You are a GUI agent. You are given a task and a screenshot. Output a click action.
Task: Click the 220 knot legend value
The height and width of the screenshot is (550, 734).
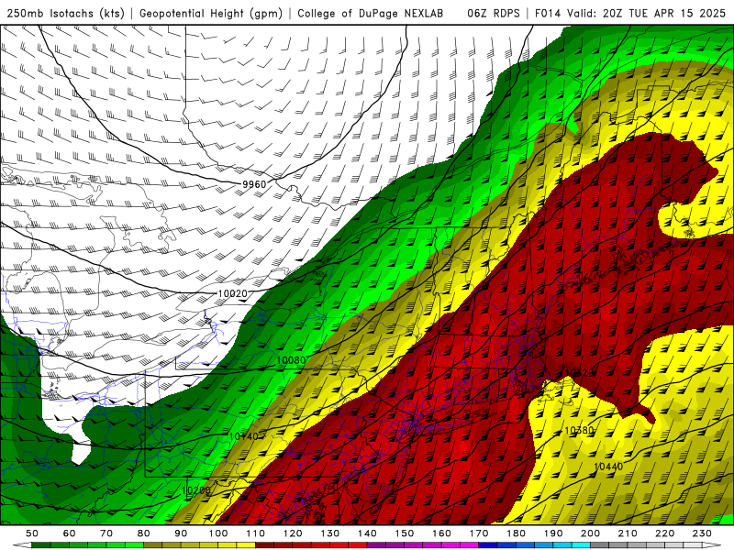point(664,533)
